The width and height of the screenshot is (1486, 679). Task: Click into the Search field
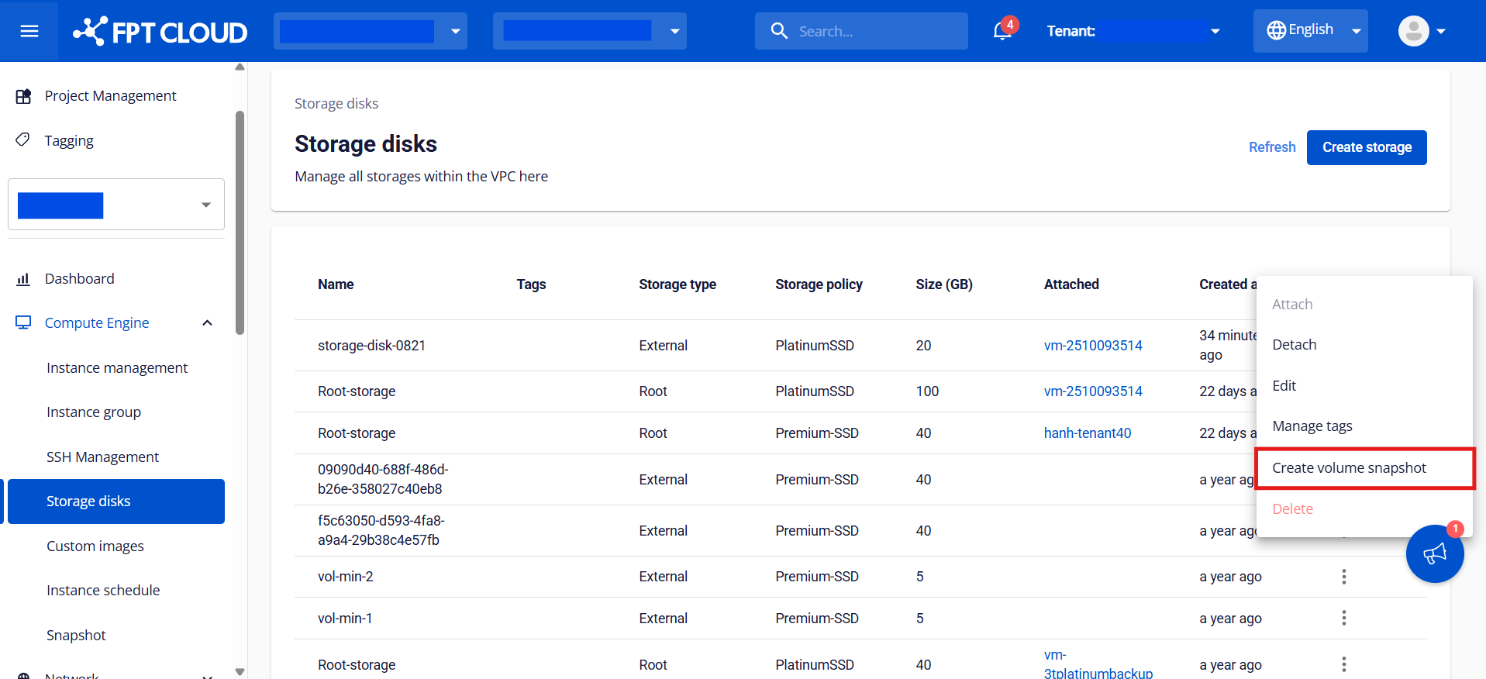point(872,31)
